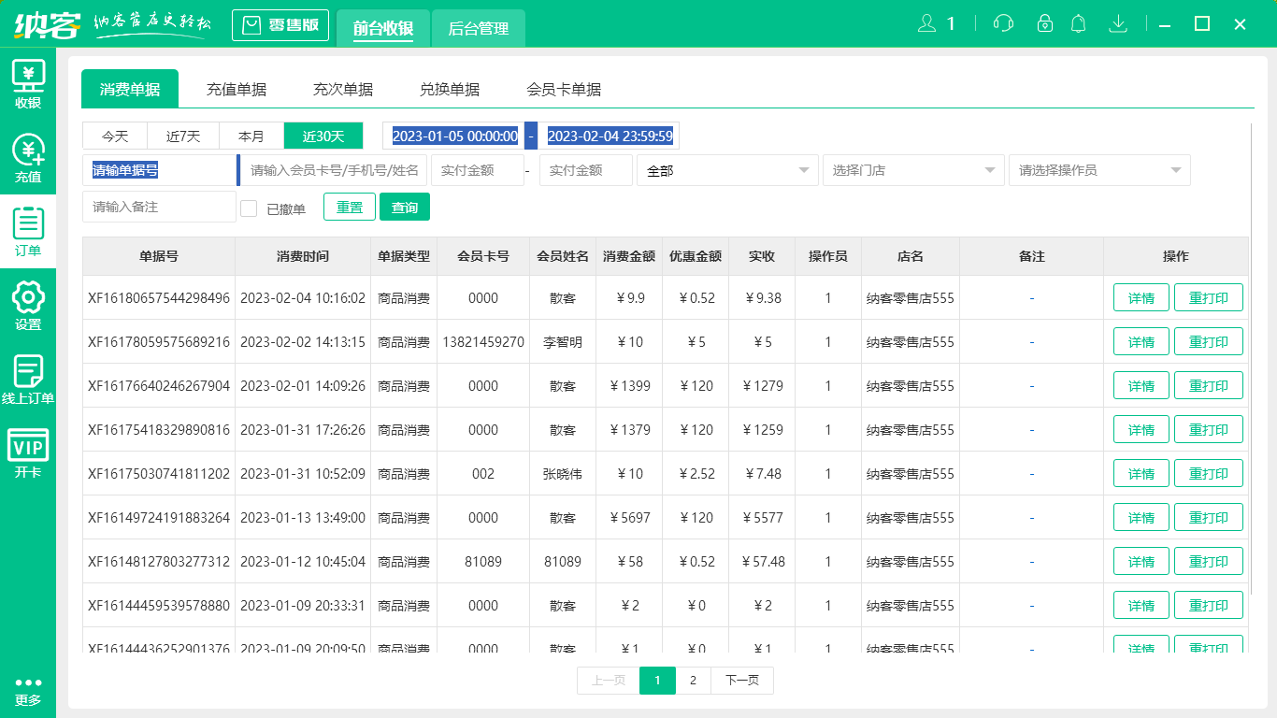Open the 后台管理 section
Screen dimensions: 1277x718
coord(479,29)
